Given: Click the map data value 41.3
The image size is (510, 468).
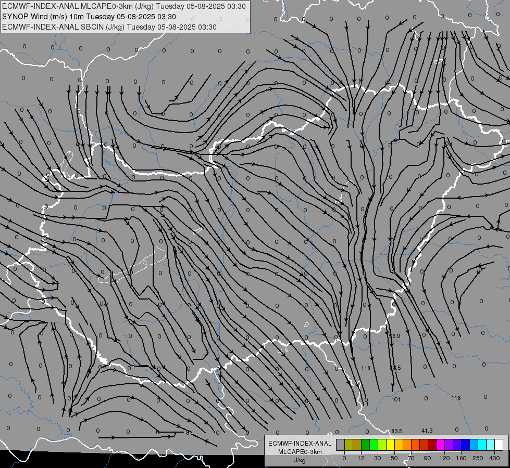Looking at the screenshot, I should [x=427, y=431].
